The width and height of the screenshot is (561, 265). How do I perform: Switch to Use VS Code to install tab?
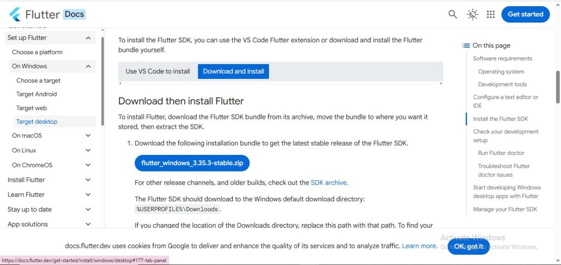(x=158, y=71)
